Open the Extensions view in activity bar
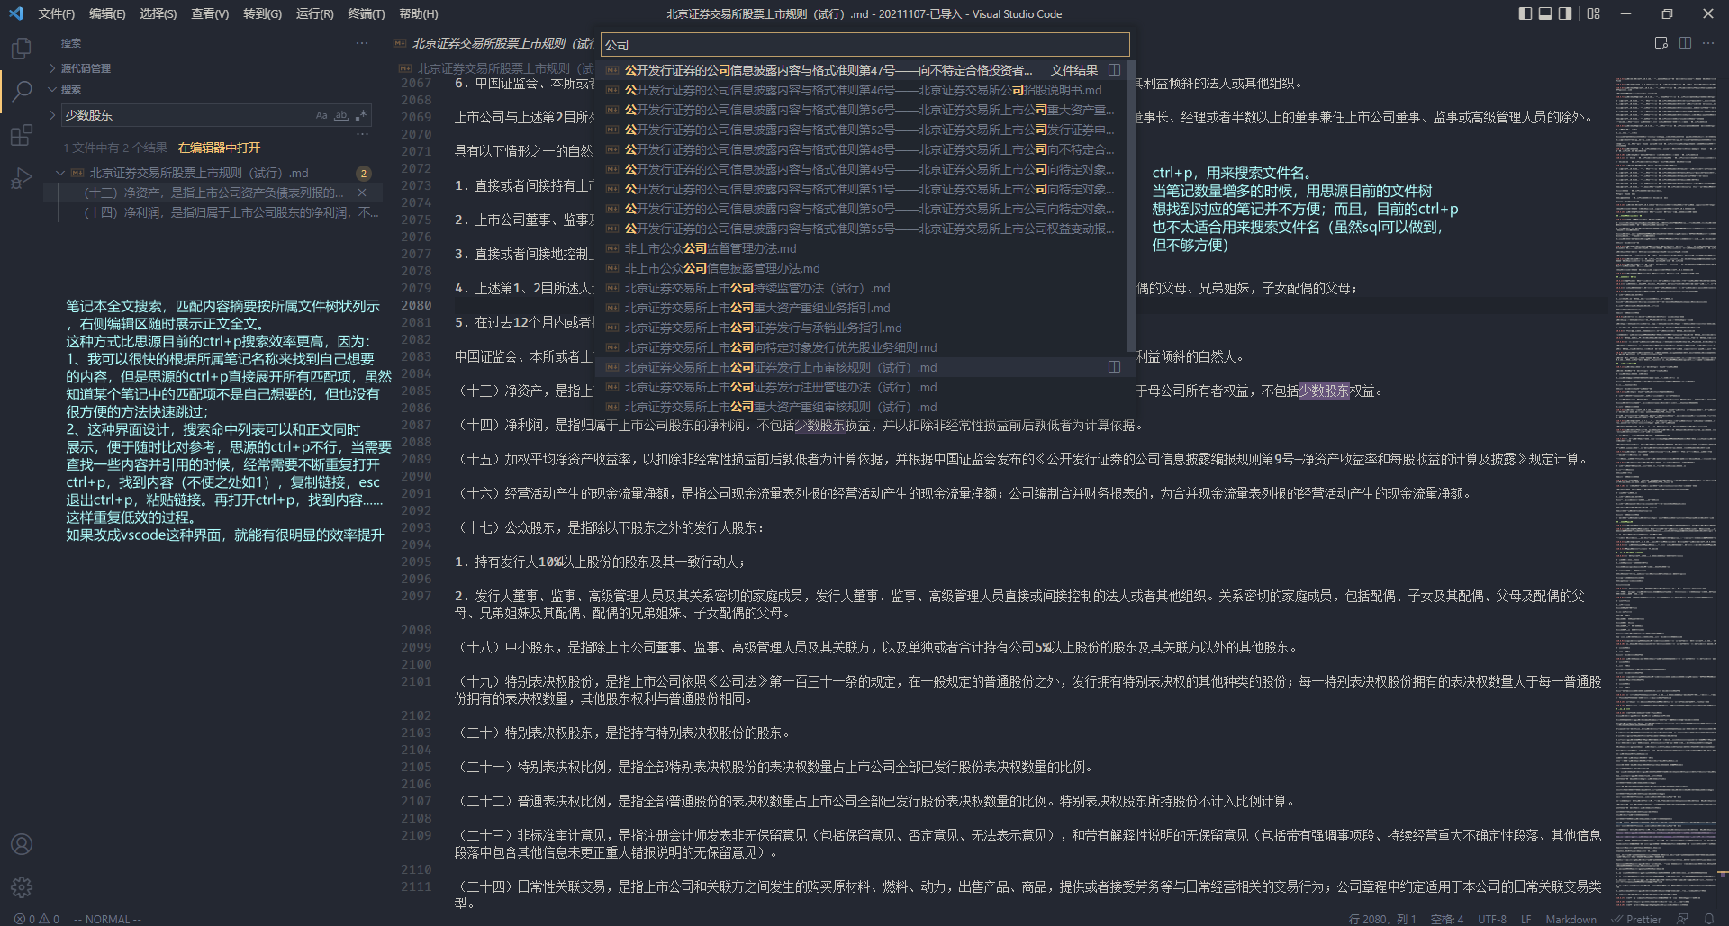The width and height of the screenshot is (1729, 926). click(22, 135)
